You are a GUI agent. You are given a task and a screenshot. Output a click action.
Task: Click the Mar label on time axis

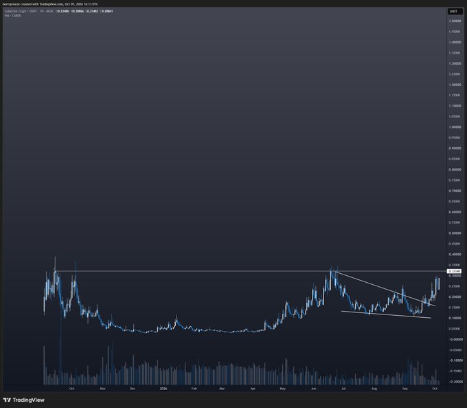point(222,389)
